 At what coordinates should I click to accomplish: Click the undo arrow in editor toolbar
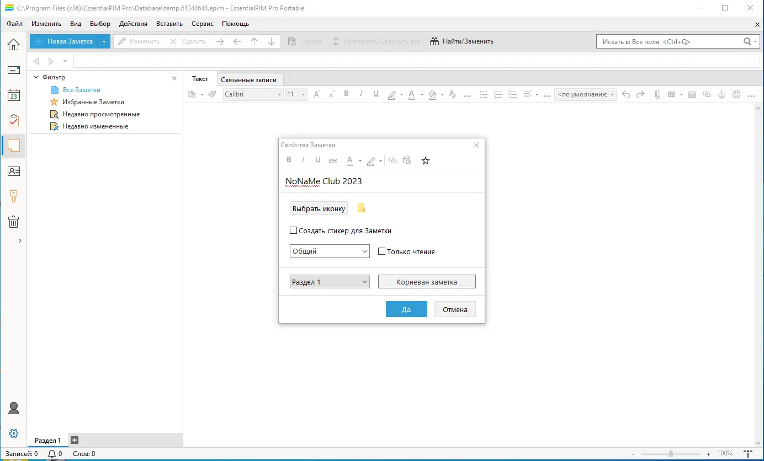(626, 94)
